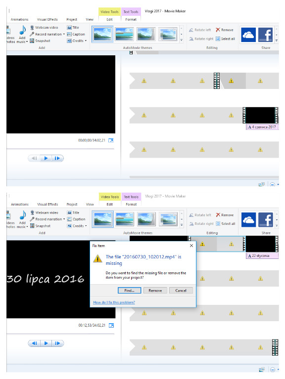The height and width of the screenshot is (379, 285).
Task: Expand Record narration dropdown in upper ribbon
Action: pyautogui.click(x=64, y=34)
